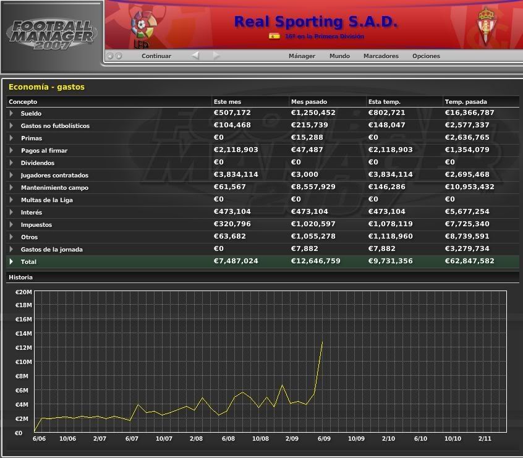The width and height of the screenshot is (523, 458).
Task: Open the Opciones menu
Action: tap(426, 56)
